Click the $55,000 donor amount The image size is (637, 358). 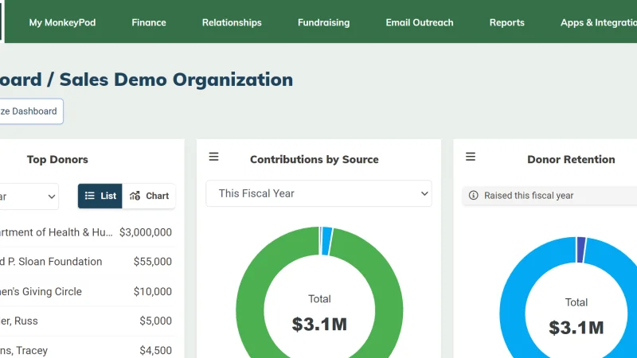153,262
